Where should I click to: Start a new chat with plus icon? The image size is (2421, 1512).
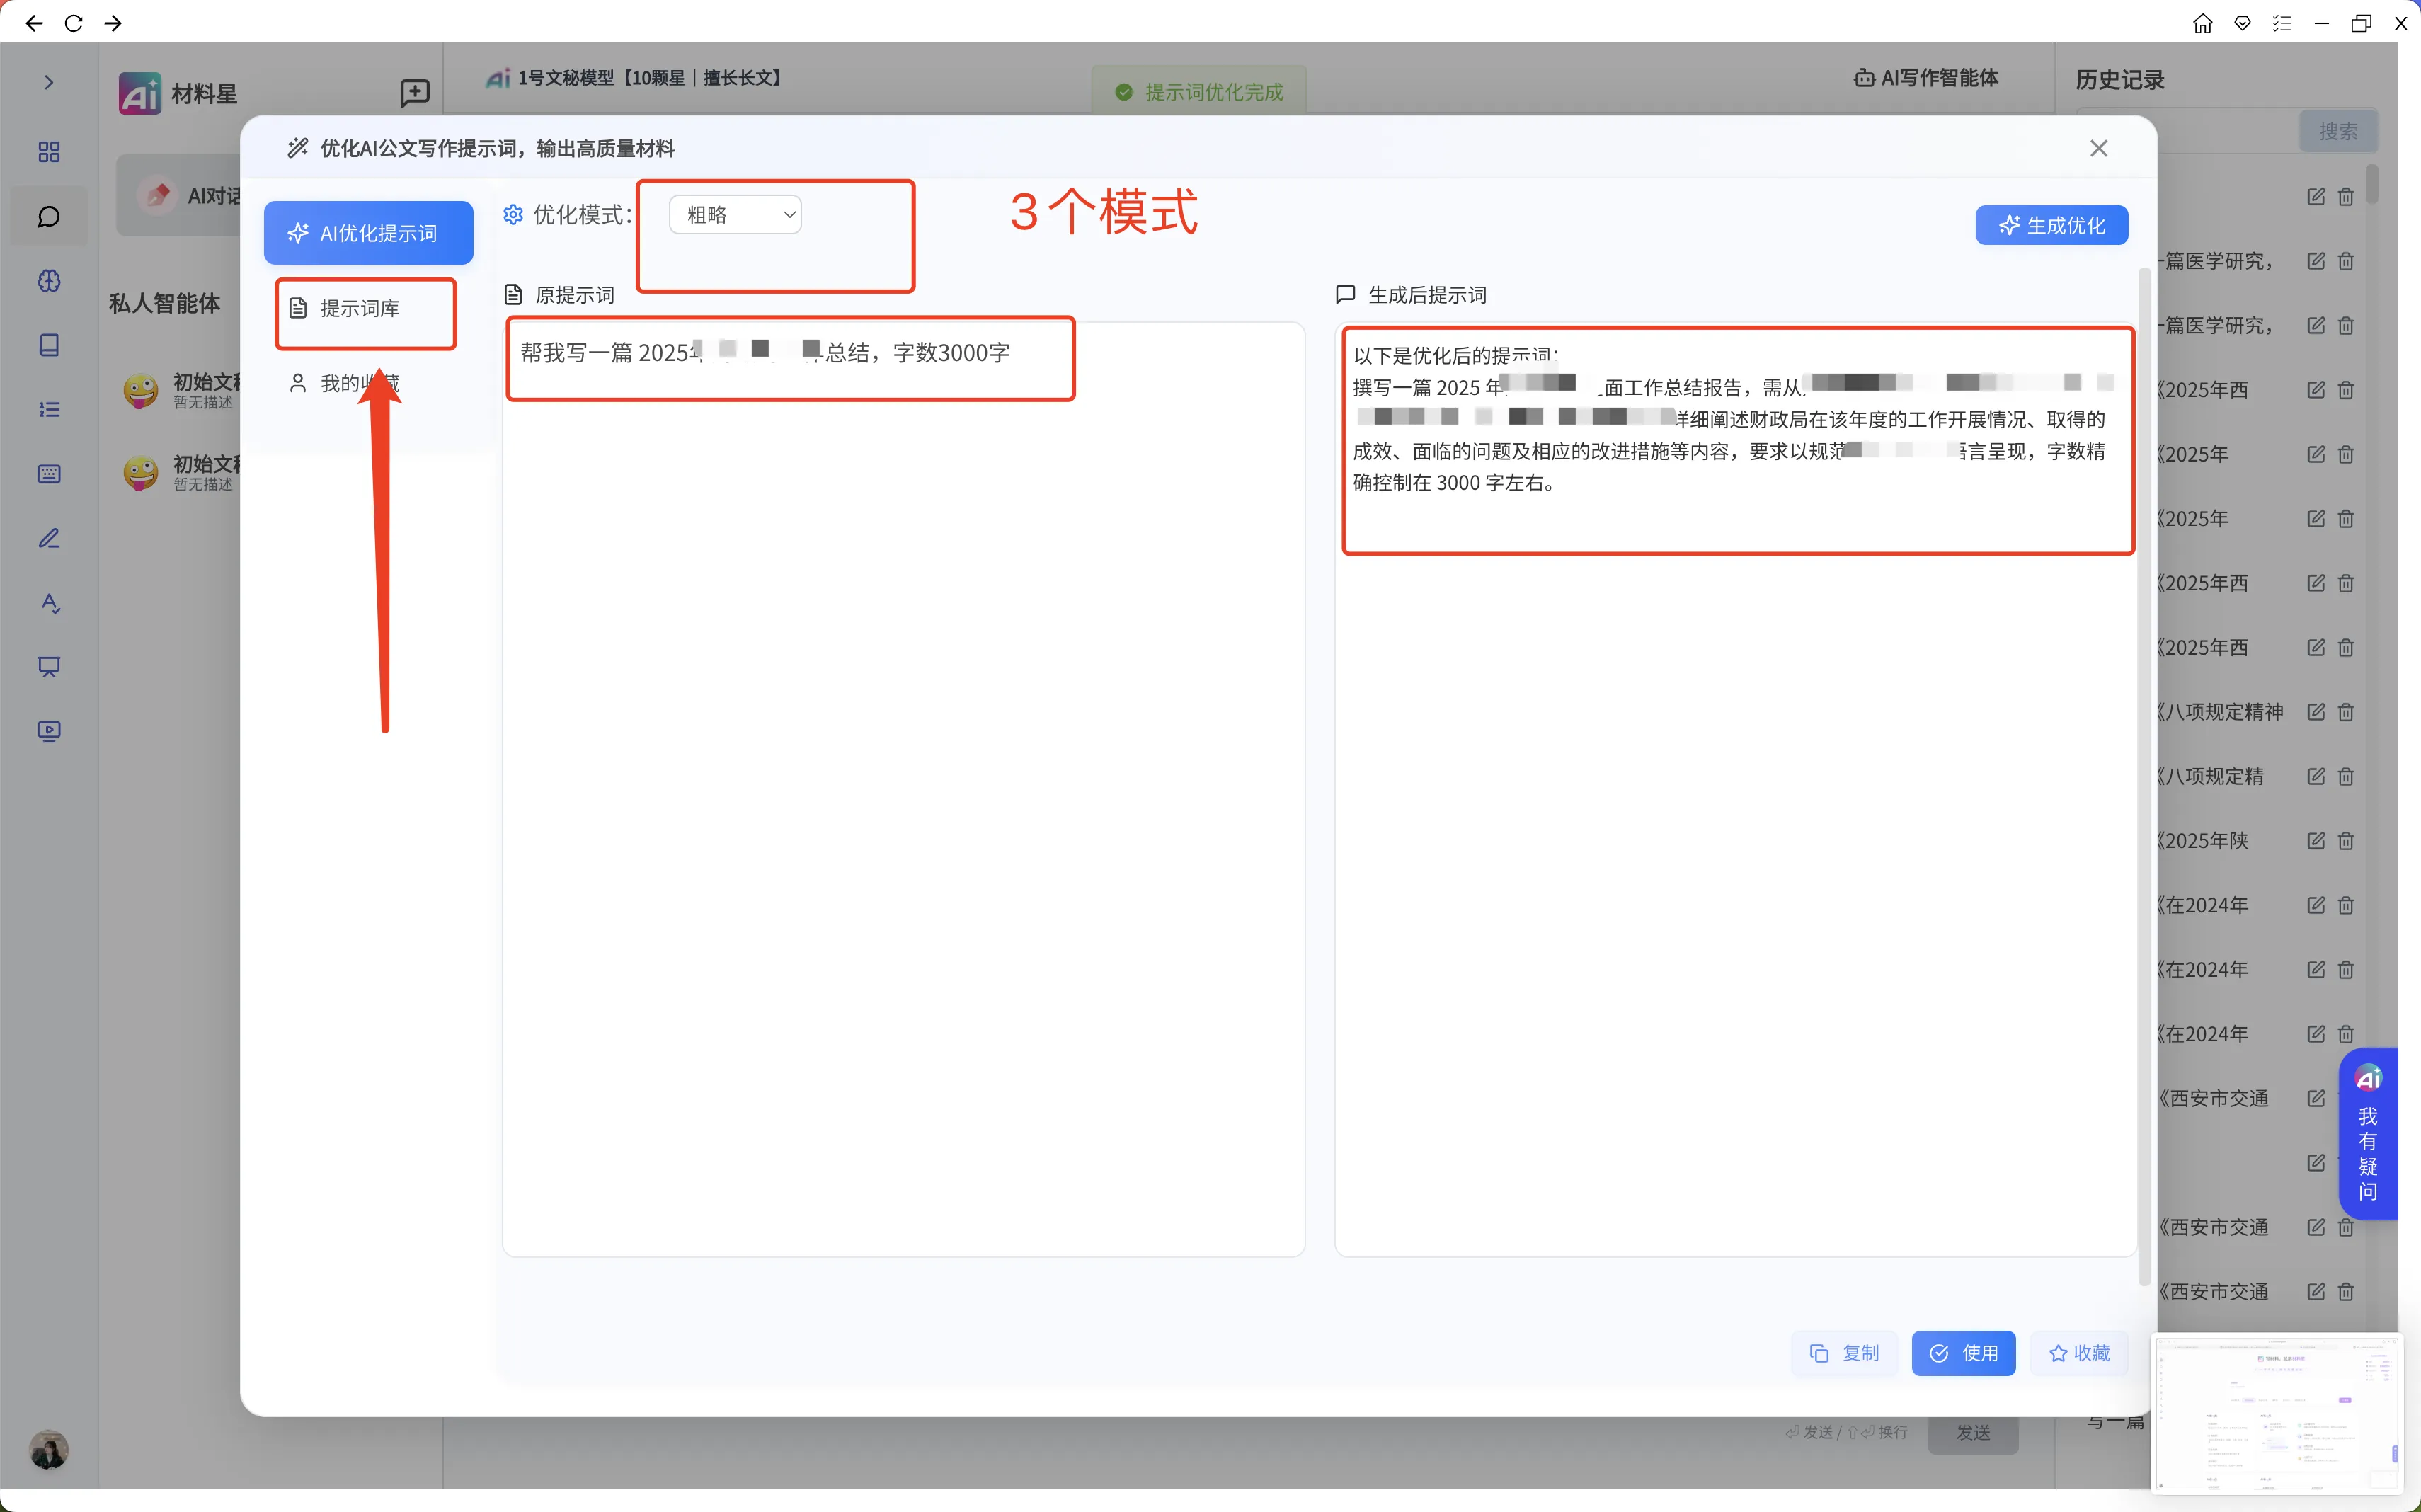(414, 93)
